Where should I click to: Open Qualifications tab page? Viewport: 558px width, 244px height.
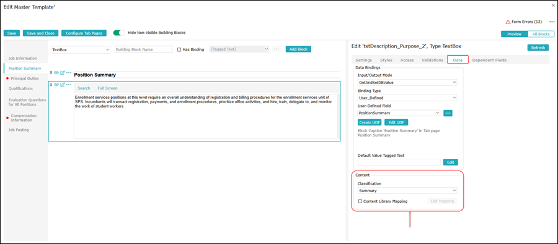20,88
